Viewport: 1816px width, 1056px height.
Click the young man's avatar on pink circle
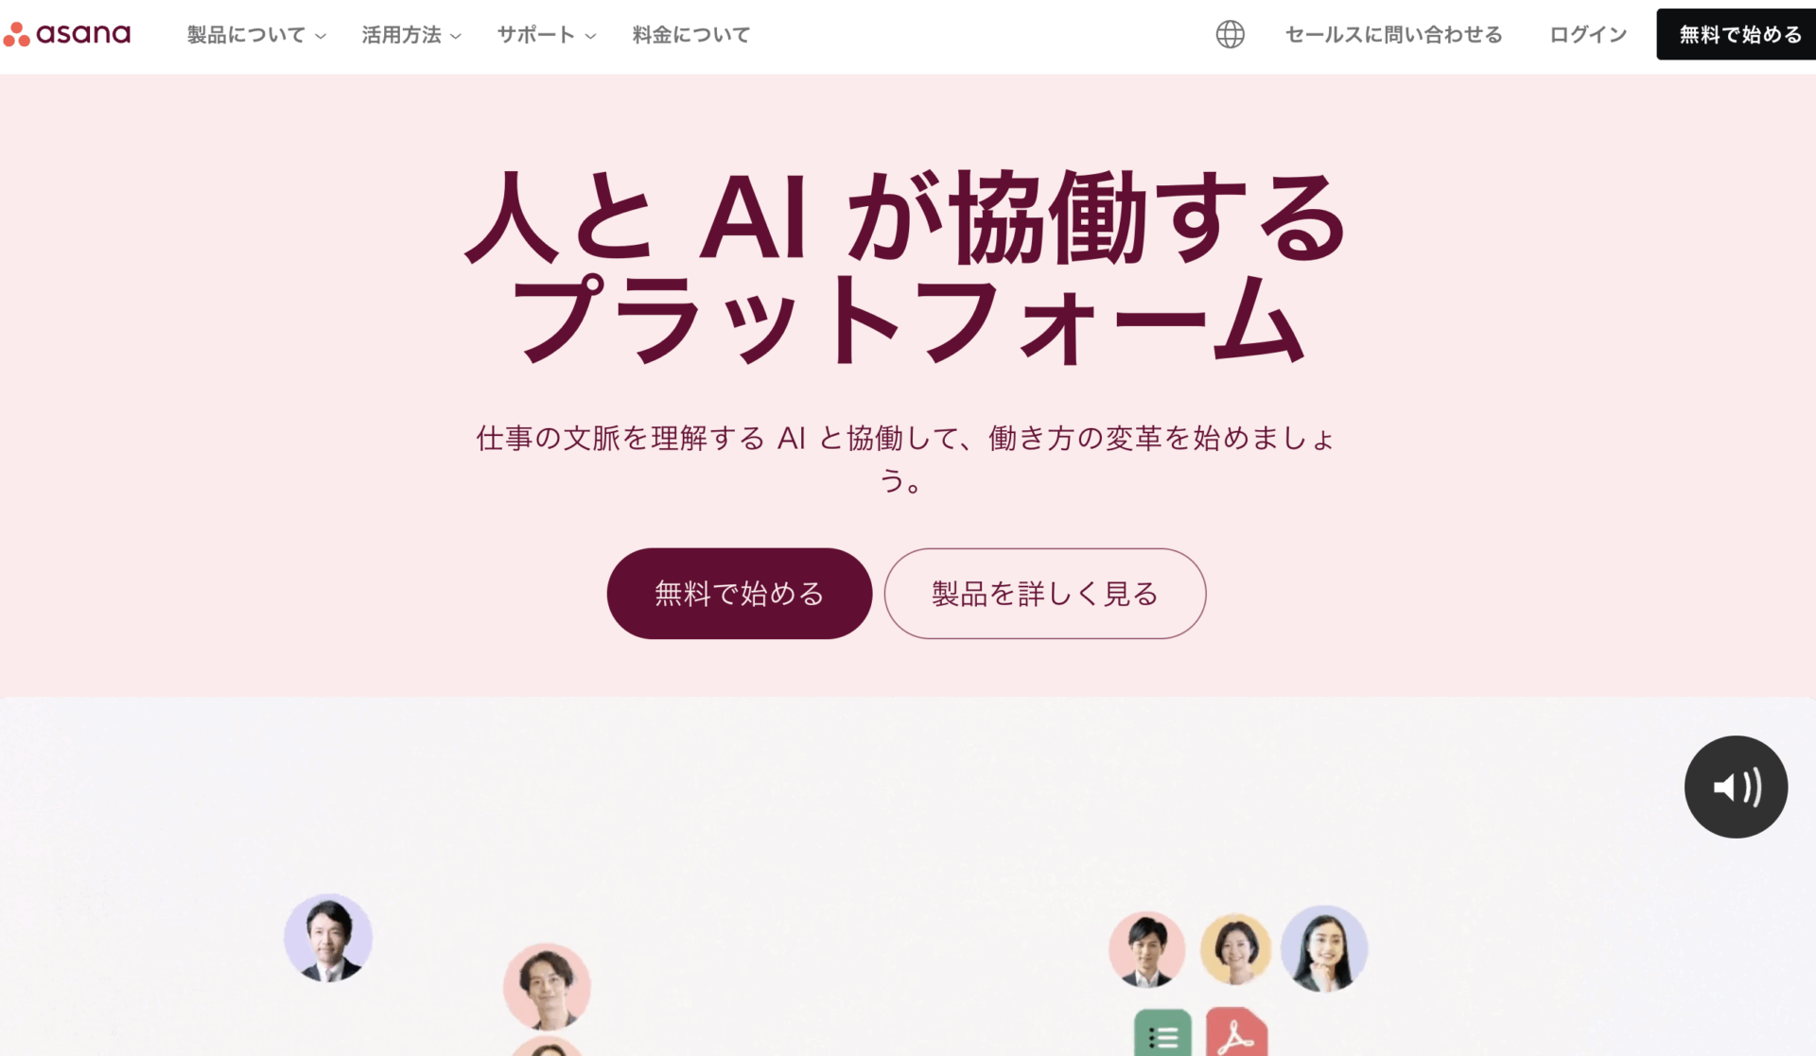coord(547,987)
